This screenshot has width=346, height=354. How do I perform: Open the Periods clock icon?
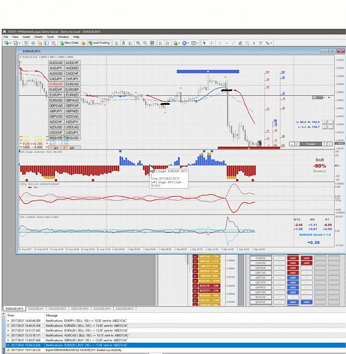(x=184, y=43)
